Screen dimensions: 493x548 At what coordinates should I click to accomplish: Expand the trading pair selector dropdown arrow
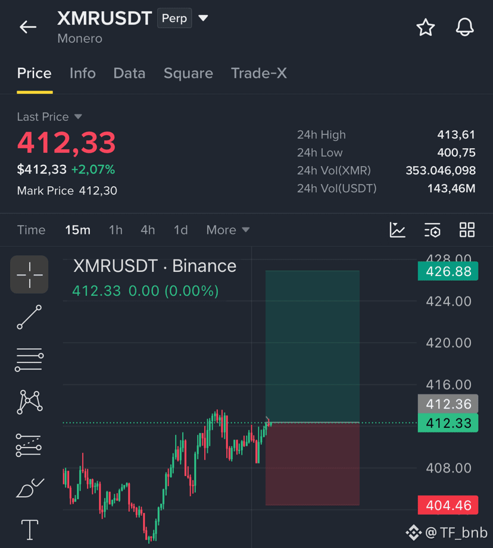click(x=203, y=18)
